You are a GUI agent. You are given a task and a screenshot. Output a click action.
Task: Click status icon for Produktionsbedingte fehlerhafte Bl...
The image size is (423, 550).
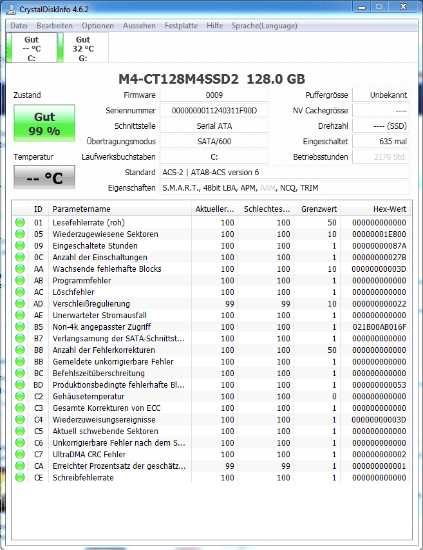(20, 384)
